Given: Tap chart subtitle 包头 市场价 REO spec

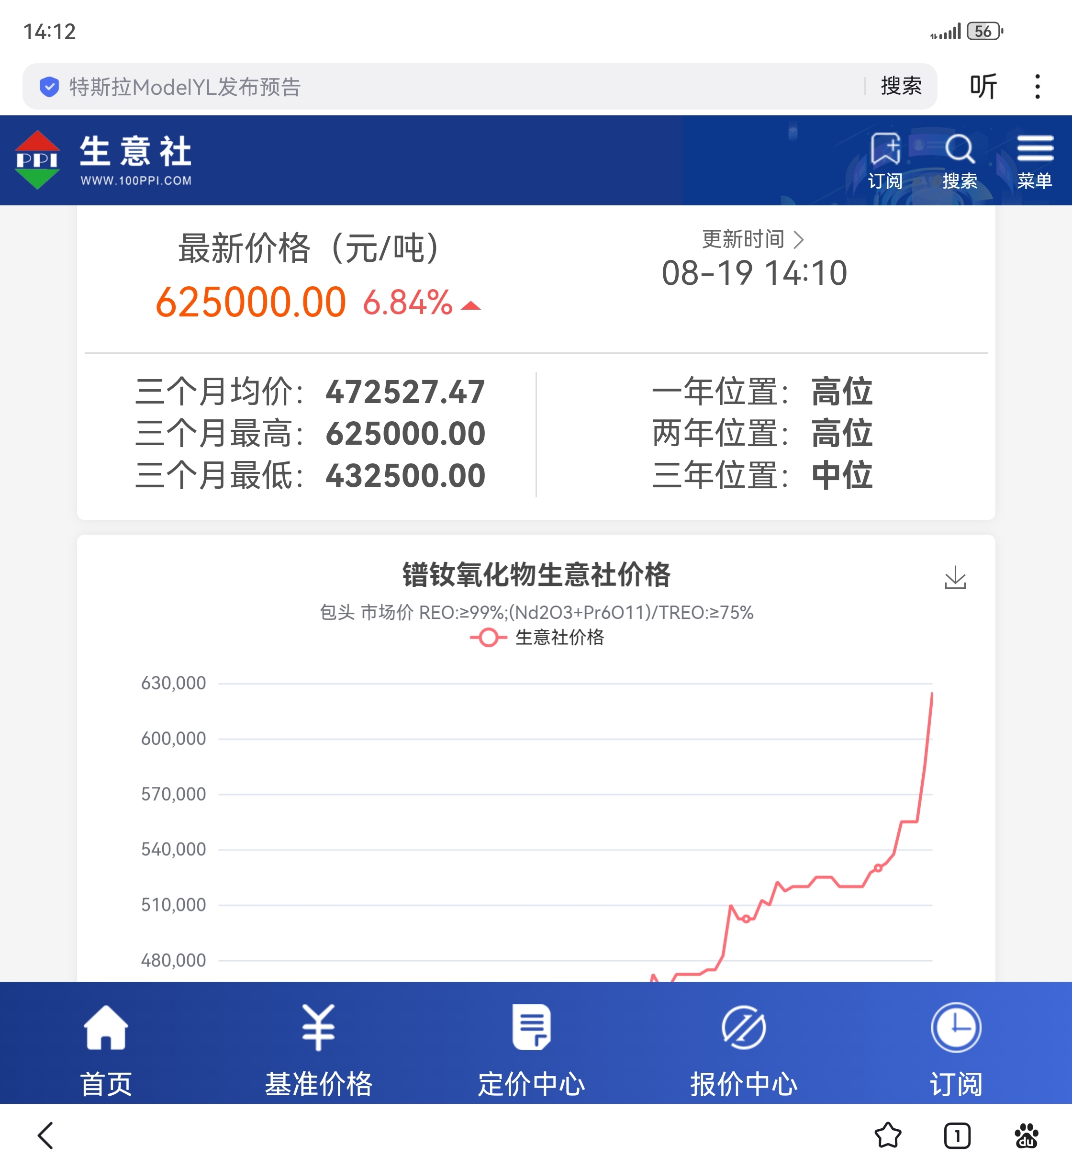Looking at the screenshot, I should tap(536, 612).
